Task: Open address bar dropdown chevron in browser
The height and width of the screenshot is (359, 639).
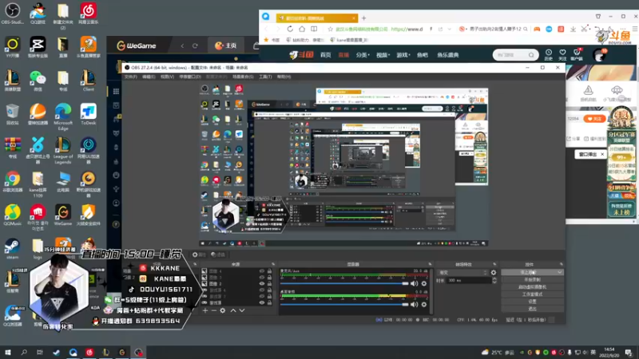Action: 450,29
